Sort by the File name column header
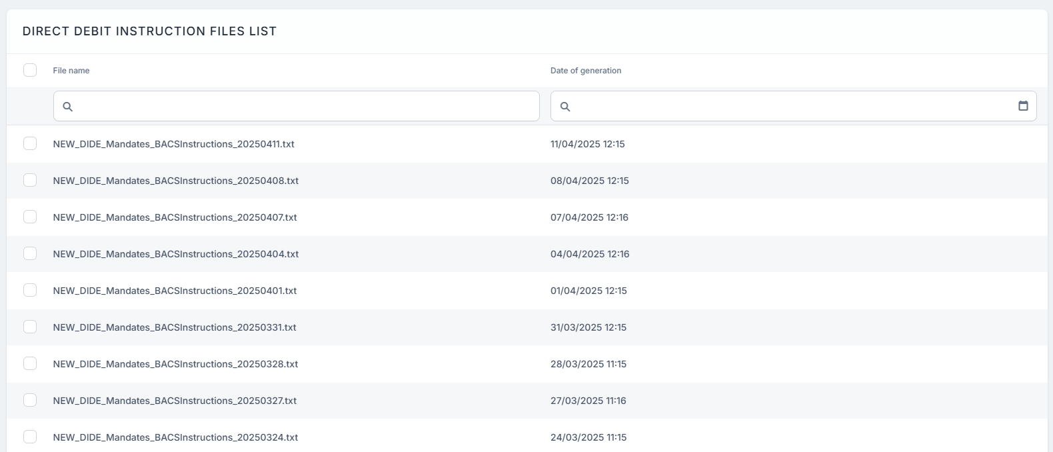The width and height of the screenshot is (1053, 452). click(71, 71)
